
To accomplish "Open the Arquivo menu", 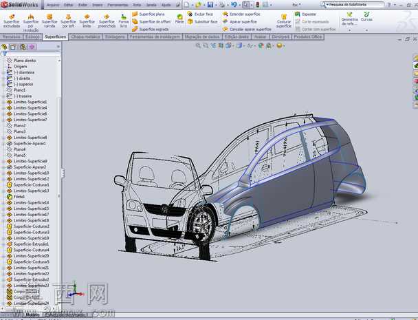I will (53, 5).
